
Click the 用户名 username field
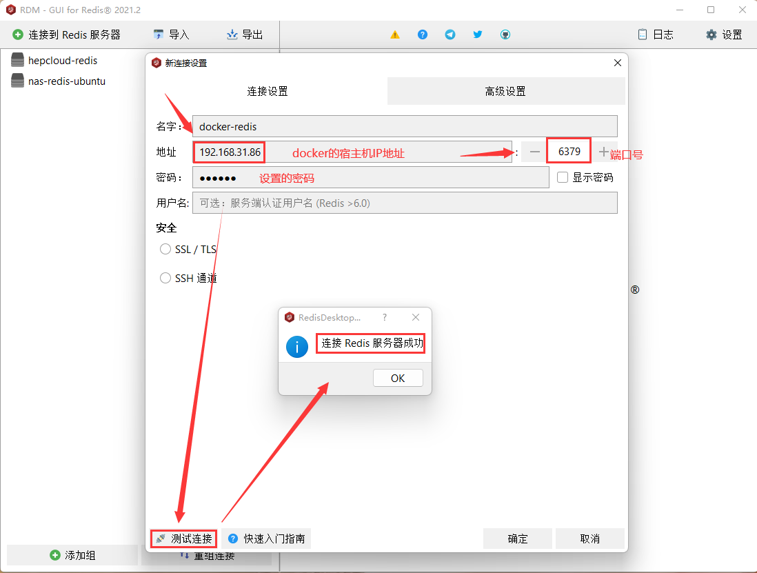pyautogui.click(x=405, y=203)
